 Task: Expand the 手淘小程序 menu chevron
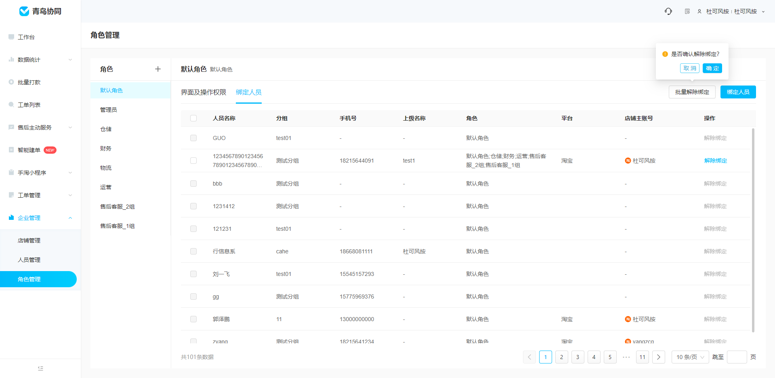(70, 173)
